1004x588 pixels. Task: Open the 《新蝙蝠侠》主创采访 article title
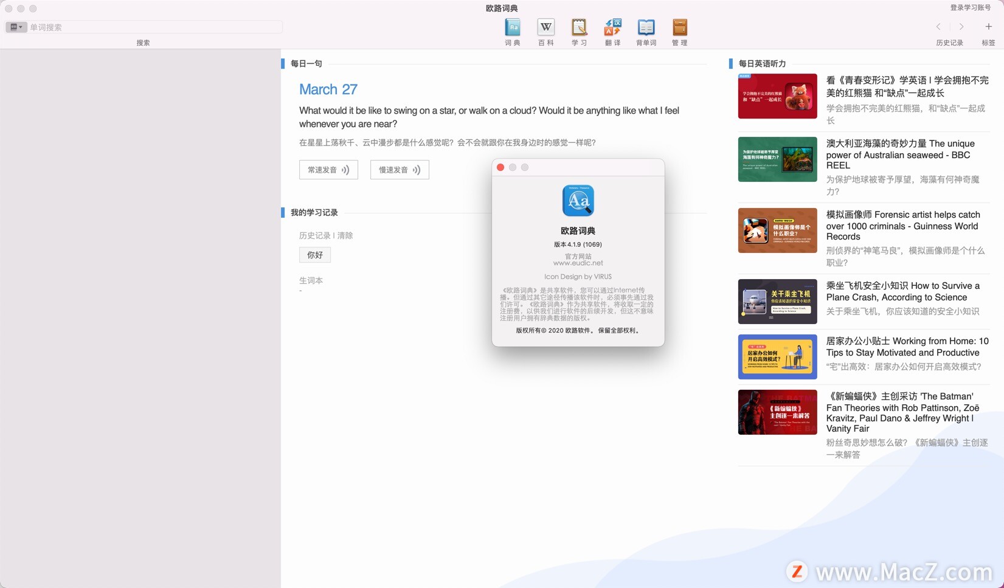coord(903,412)
